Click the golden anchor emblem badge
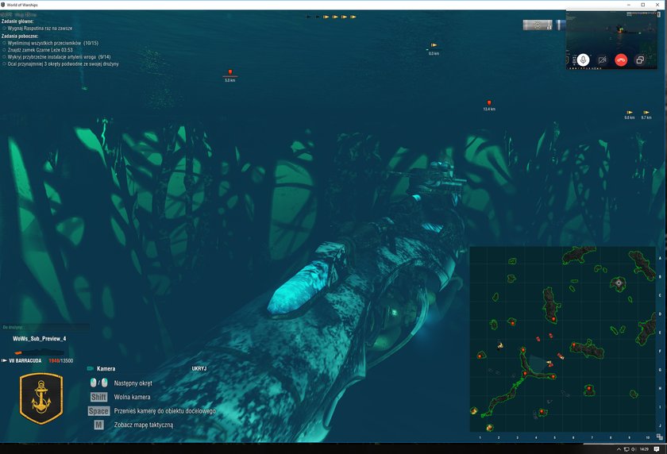This screenshot has width=667, height=454. [x=41, y=398]
